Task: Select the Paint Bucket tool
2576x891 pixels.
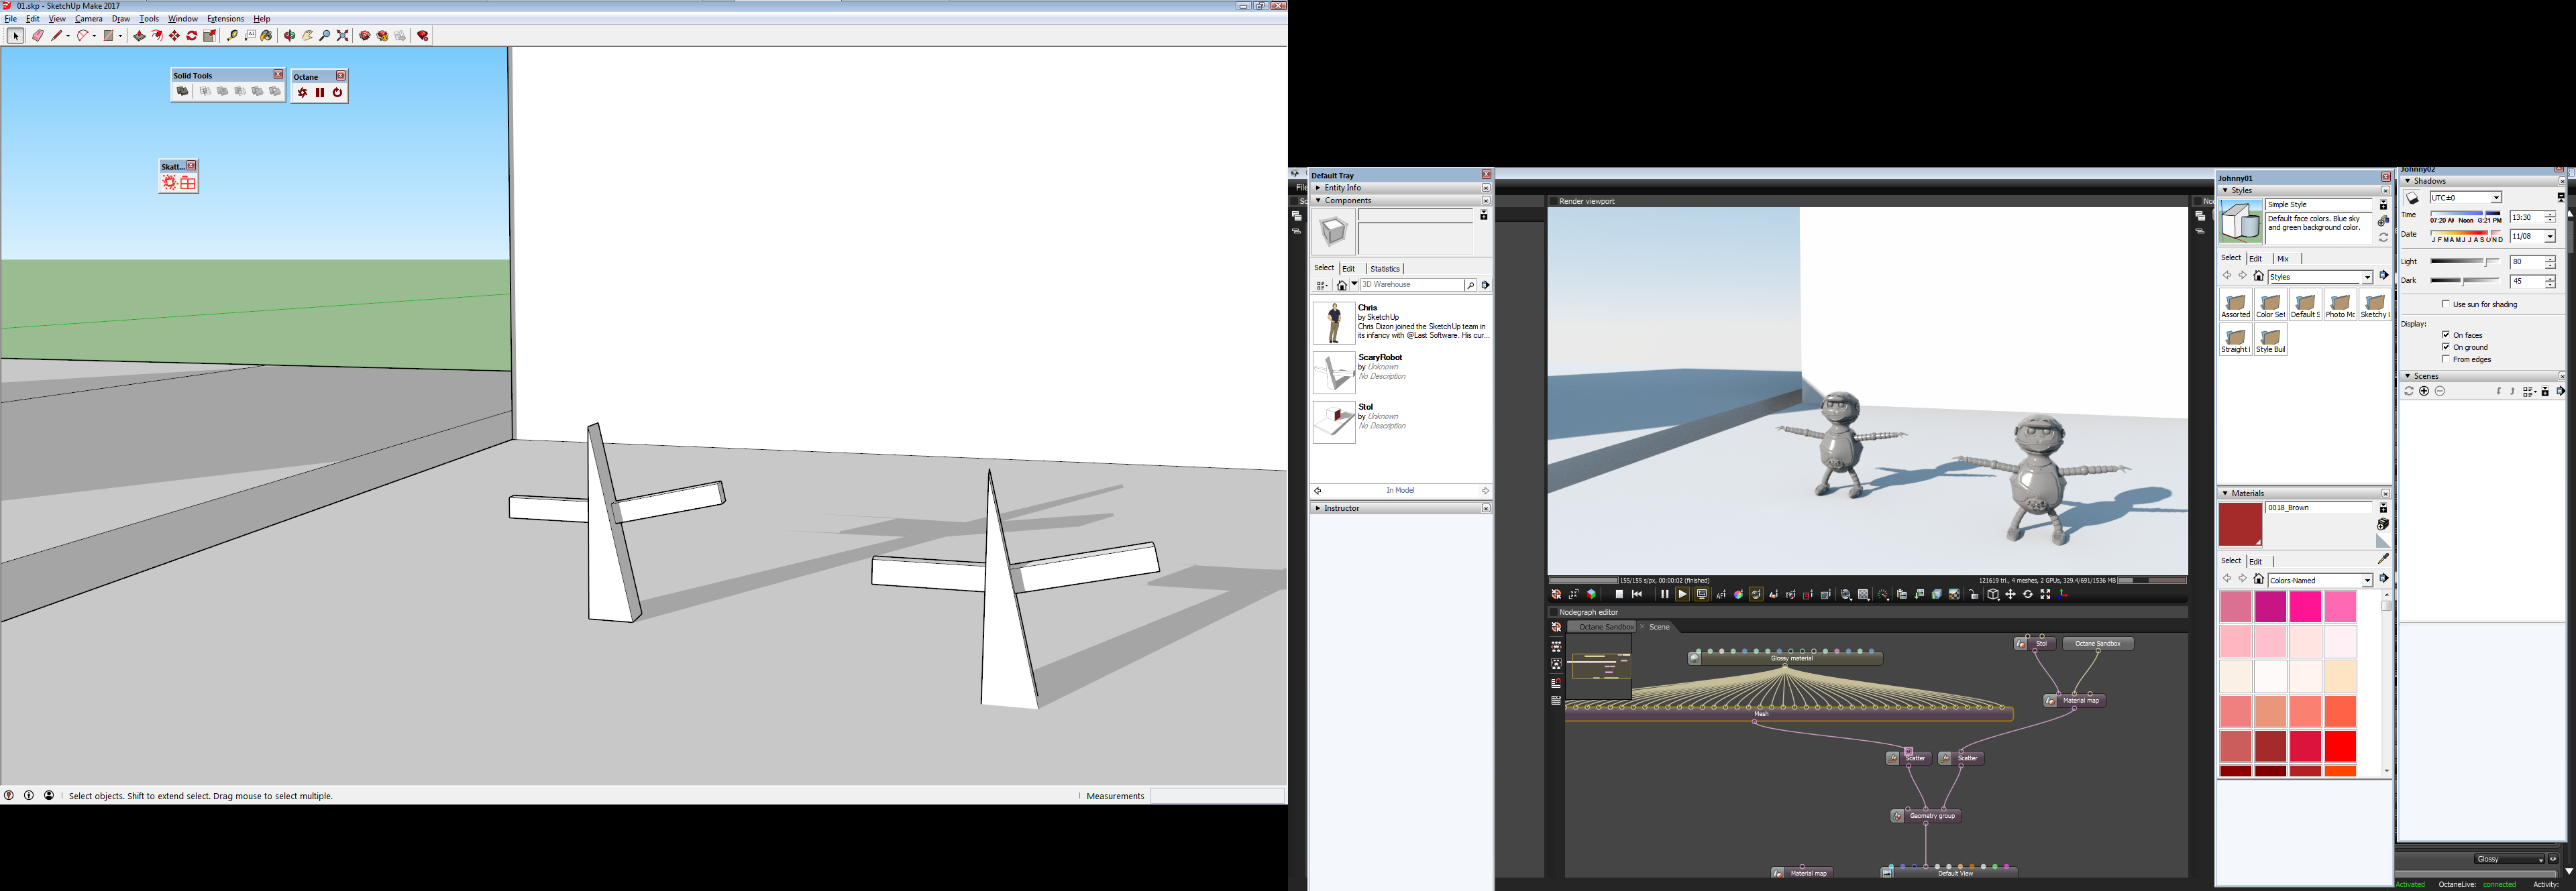Action: click(266, 36)
